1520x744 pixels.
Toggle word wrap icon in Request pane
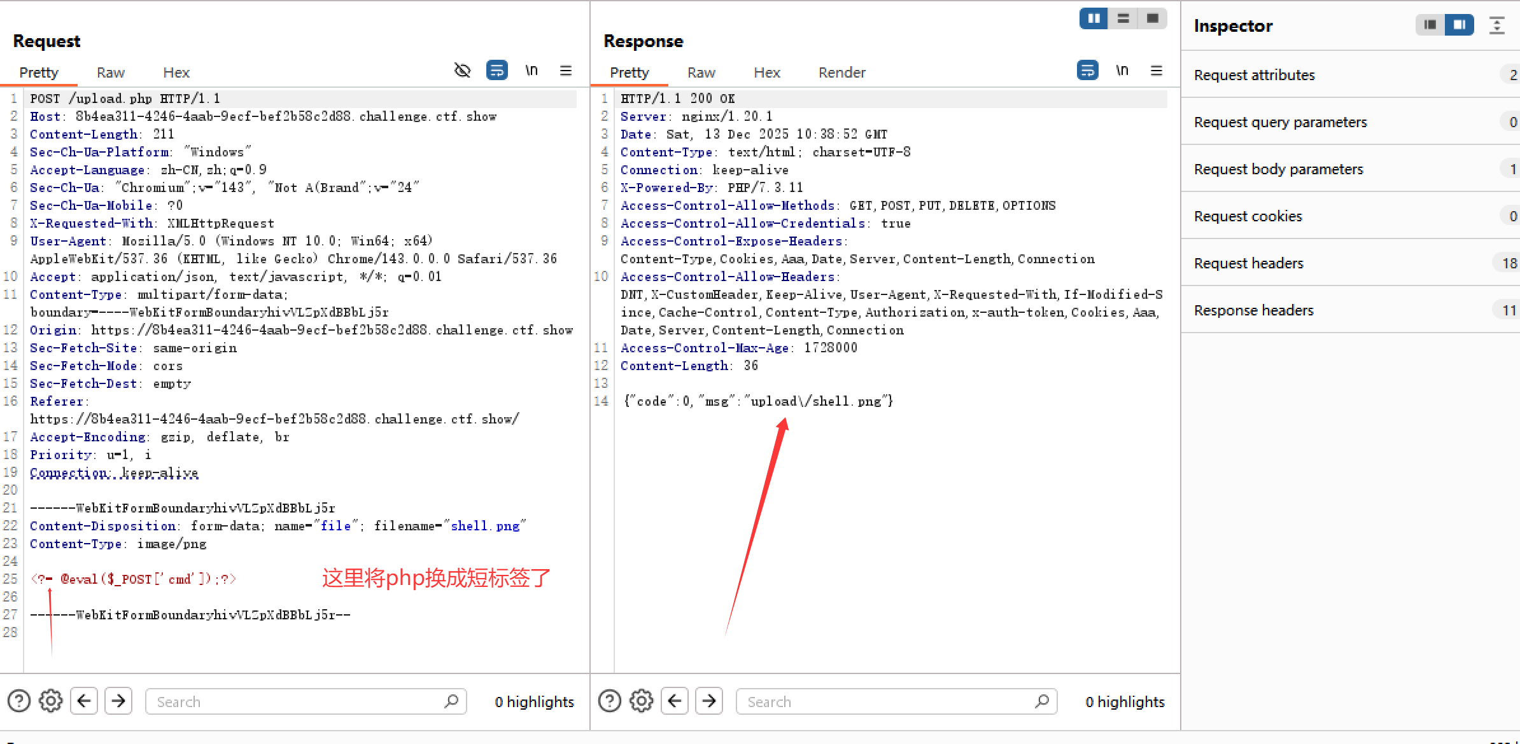click(496, 71)
